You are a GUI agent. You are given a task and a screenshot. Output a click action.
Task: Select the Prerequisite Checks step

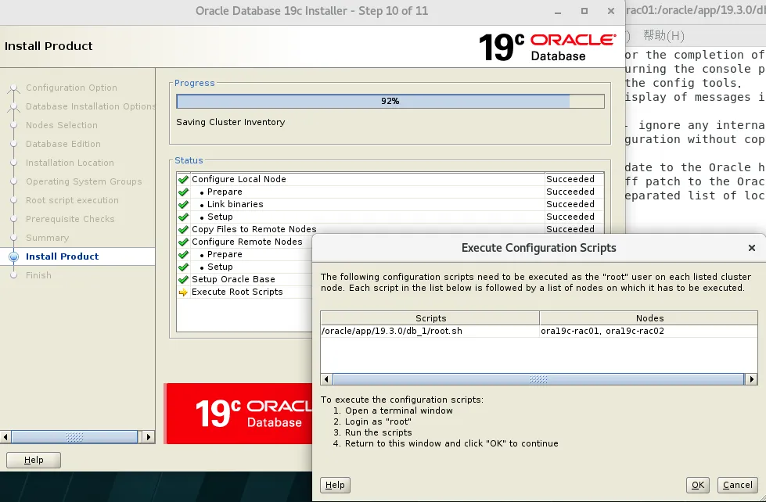pos(70,219)
